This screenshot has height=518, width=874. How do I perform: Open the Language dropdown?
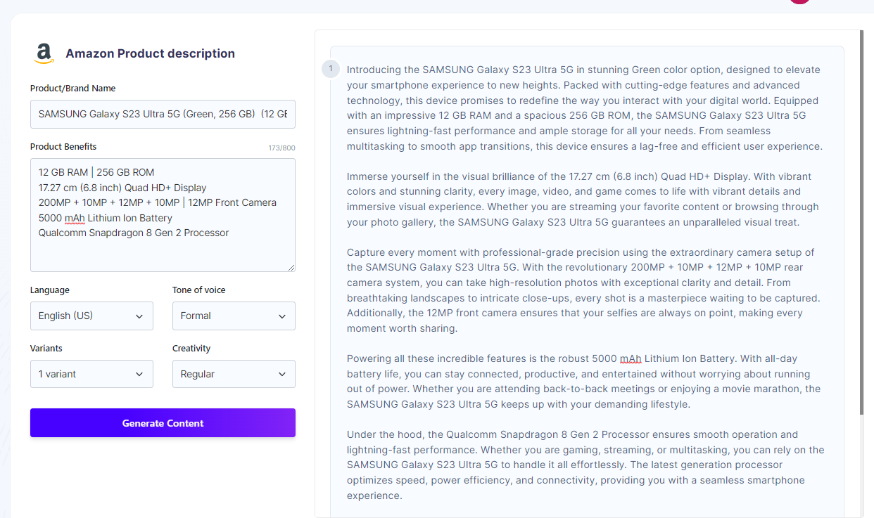pyautogui.click(x=91, y=316)
